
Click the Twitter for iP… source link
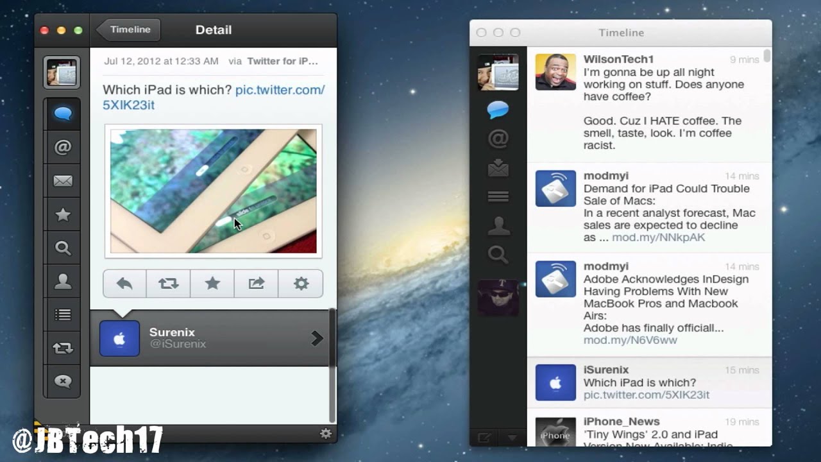(x=282, y=61)
